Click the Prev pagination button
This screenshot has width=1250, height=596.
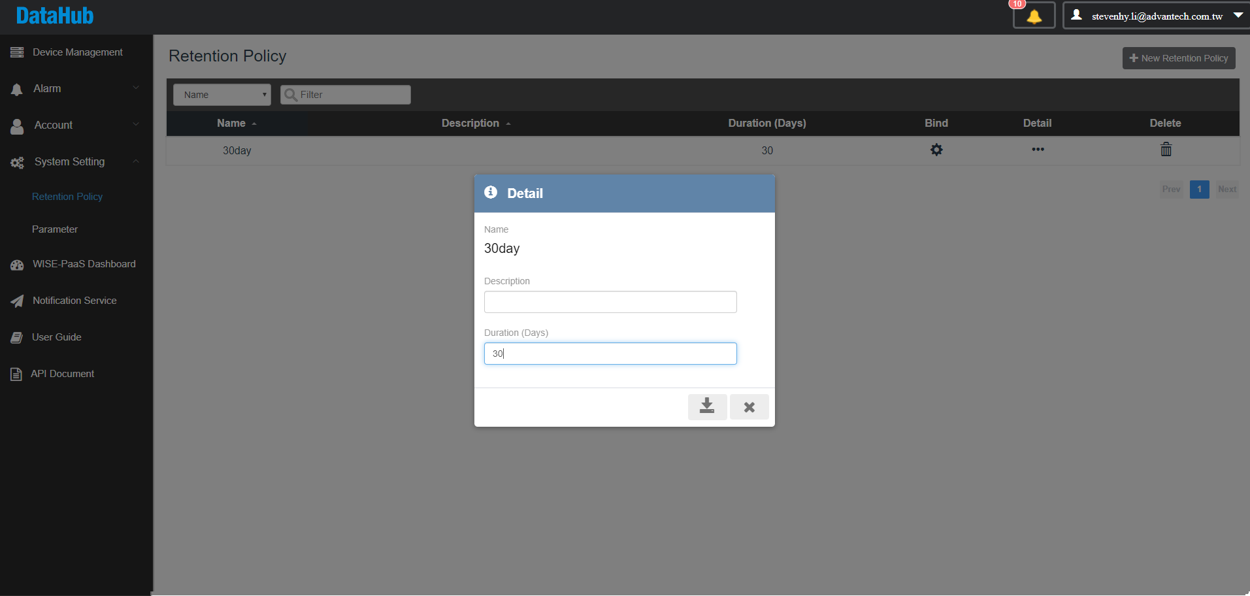coord(1171,190)
